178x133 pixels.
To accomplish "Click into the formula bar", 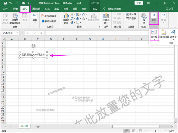I will [97, 33].
